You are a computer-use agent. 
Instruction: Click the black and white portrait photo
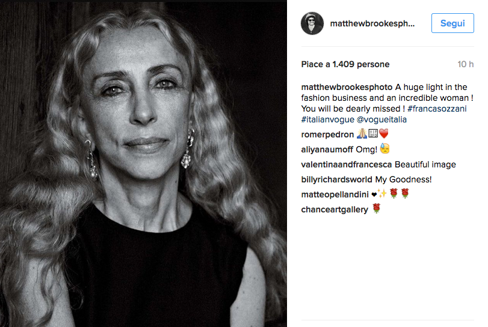click(x=143, y=163)
